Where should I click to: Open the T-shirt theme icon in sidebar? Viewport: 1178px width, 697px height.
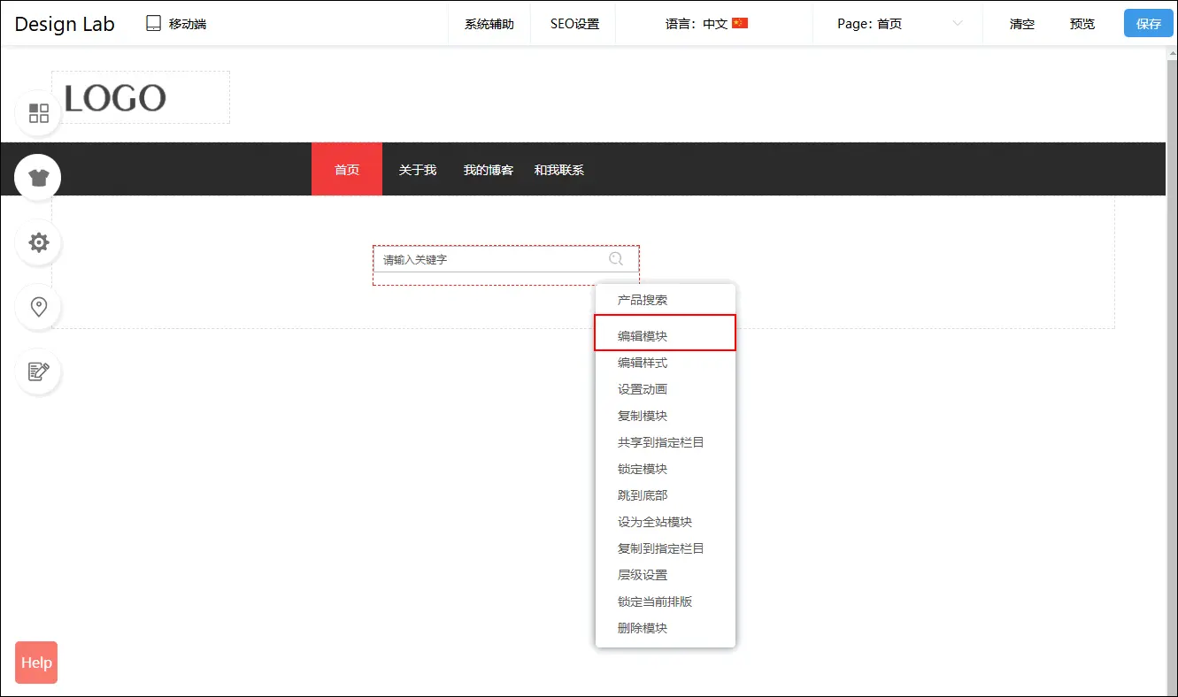38,178
